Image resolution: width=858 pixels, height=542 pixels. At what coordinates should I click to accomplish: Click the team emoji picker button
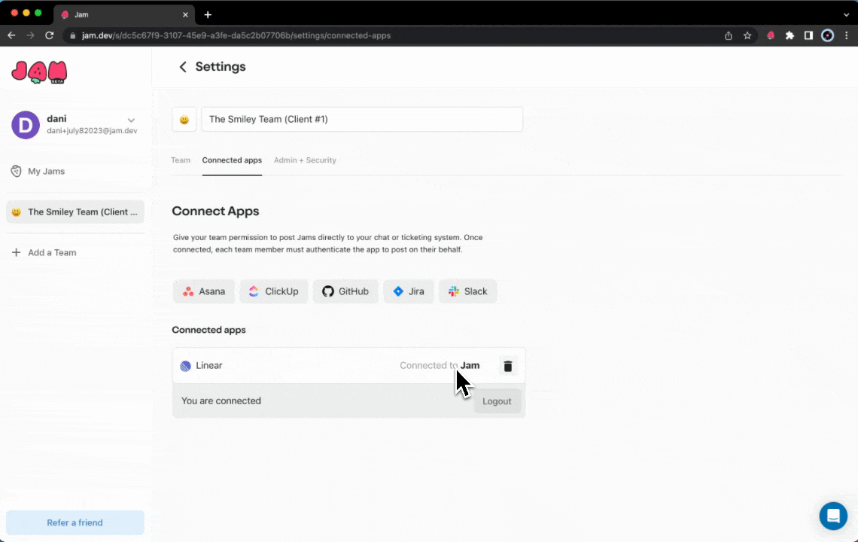coord(184,119)
